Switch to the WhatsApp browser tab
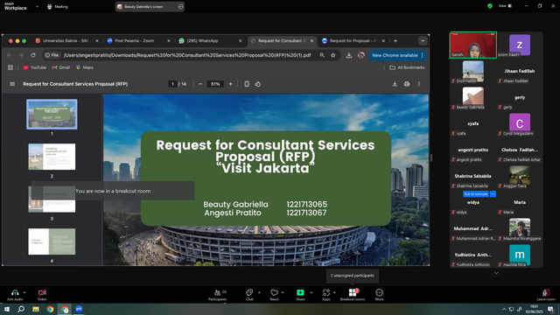The width and height of the screenshot is (560, 315). (210, 41)
